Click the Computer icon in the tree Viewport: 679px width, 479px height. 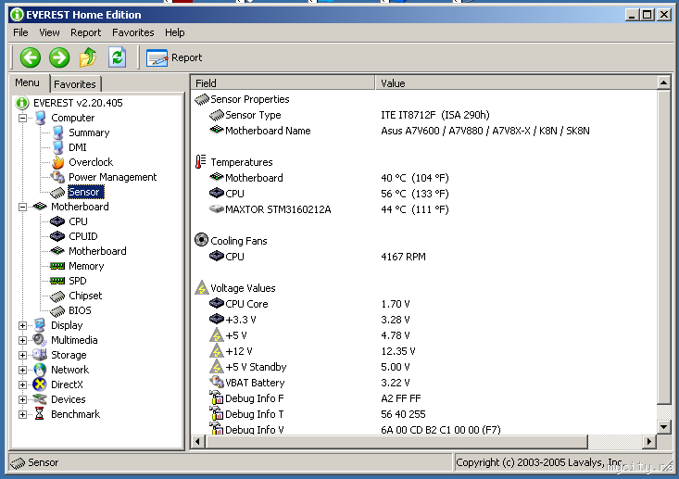[40, 118]
